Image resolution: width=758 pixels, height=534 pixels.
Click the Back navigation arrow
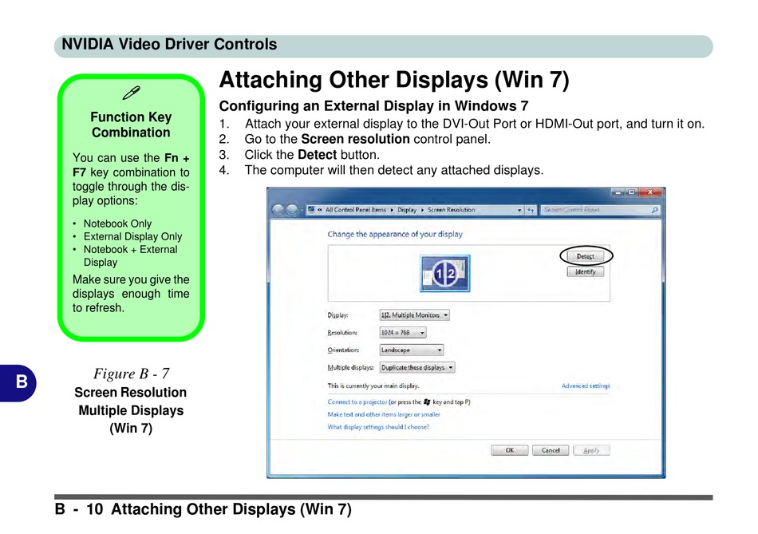tap(276, 210)
